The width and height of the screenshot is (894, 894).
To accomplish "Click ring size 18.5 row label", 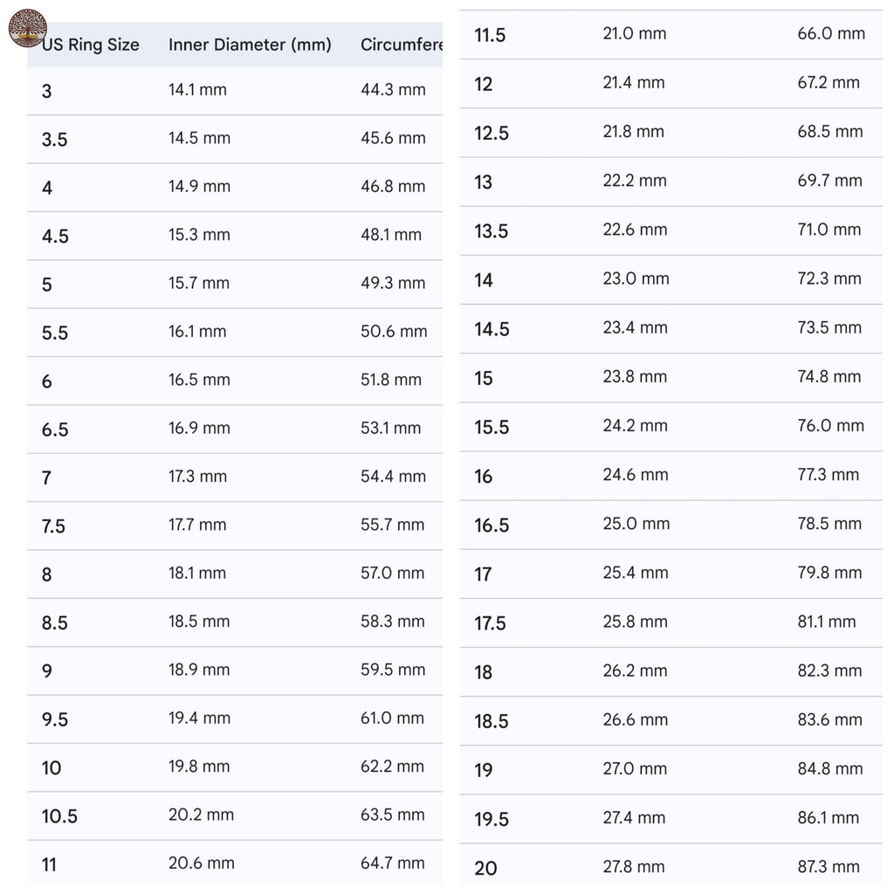I will pos(492,721).
